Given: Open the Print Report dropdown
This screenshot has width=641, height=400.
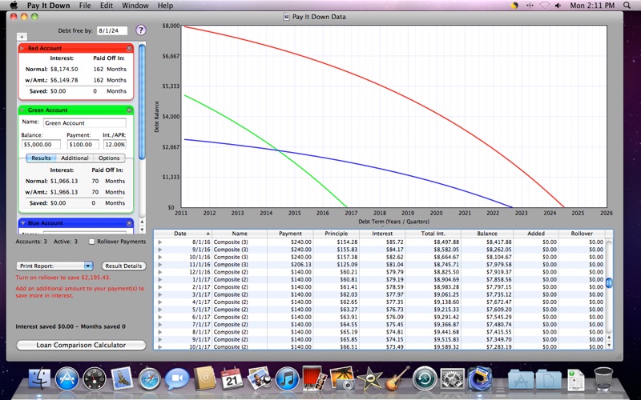Looking at the screenshot, I should pyautogui.click(x=54, y=266).
